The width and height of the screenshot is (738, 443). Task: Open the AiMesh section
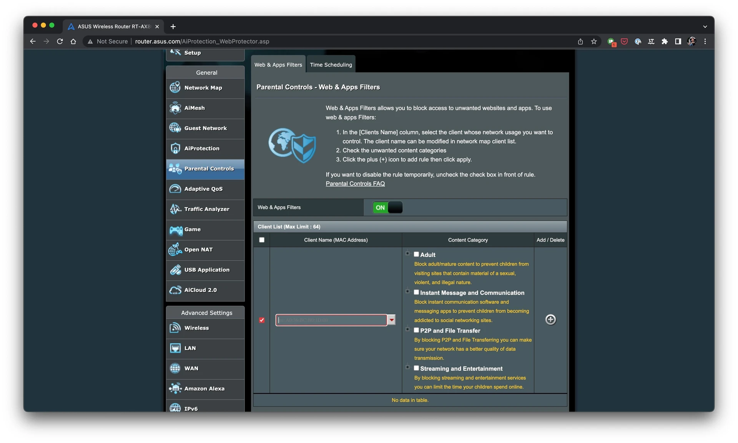205,108
